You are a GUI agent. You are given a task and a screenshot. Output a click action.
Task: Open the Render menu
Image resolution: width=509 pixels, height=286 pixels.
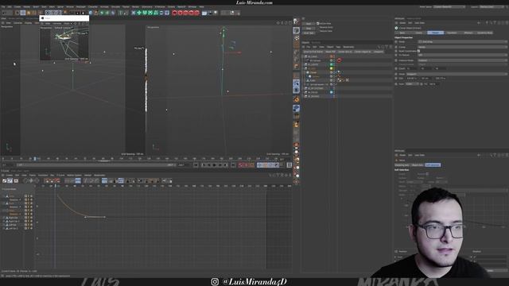click(135, 6)
